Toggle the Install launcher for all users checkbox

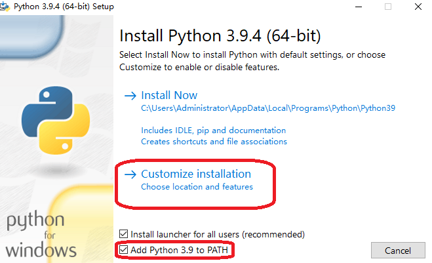(124, 234)
